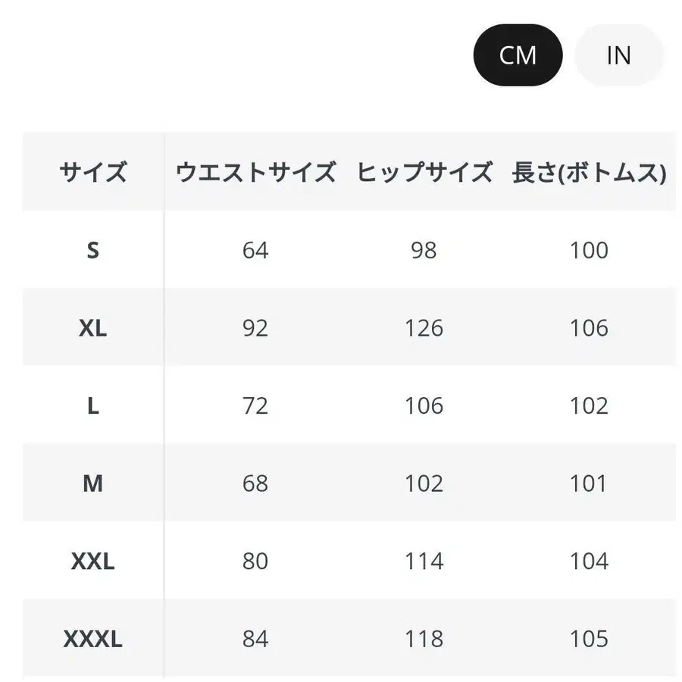Screen dimensions: 682x682
Task: Select the hip value 126 for XL
Action: point(423,328)
